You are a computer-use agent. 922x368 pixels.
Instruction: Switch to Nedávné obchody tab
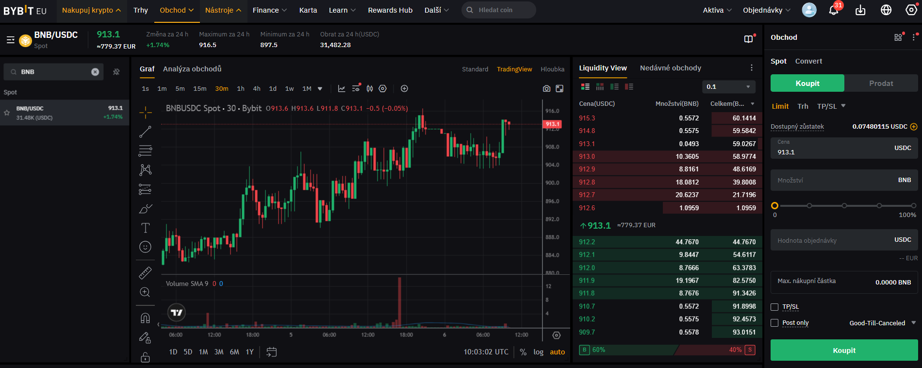(x=670, y=68)
